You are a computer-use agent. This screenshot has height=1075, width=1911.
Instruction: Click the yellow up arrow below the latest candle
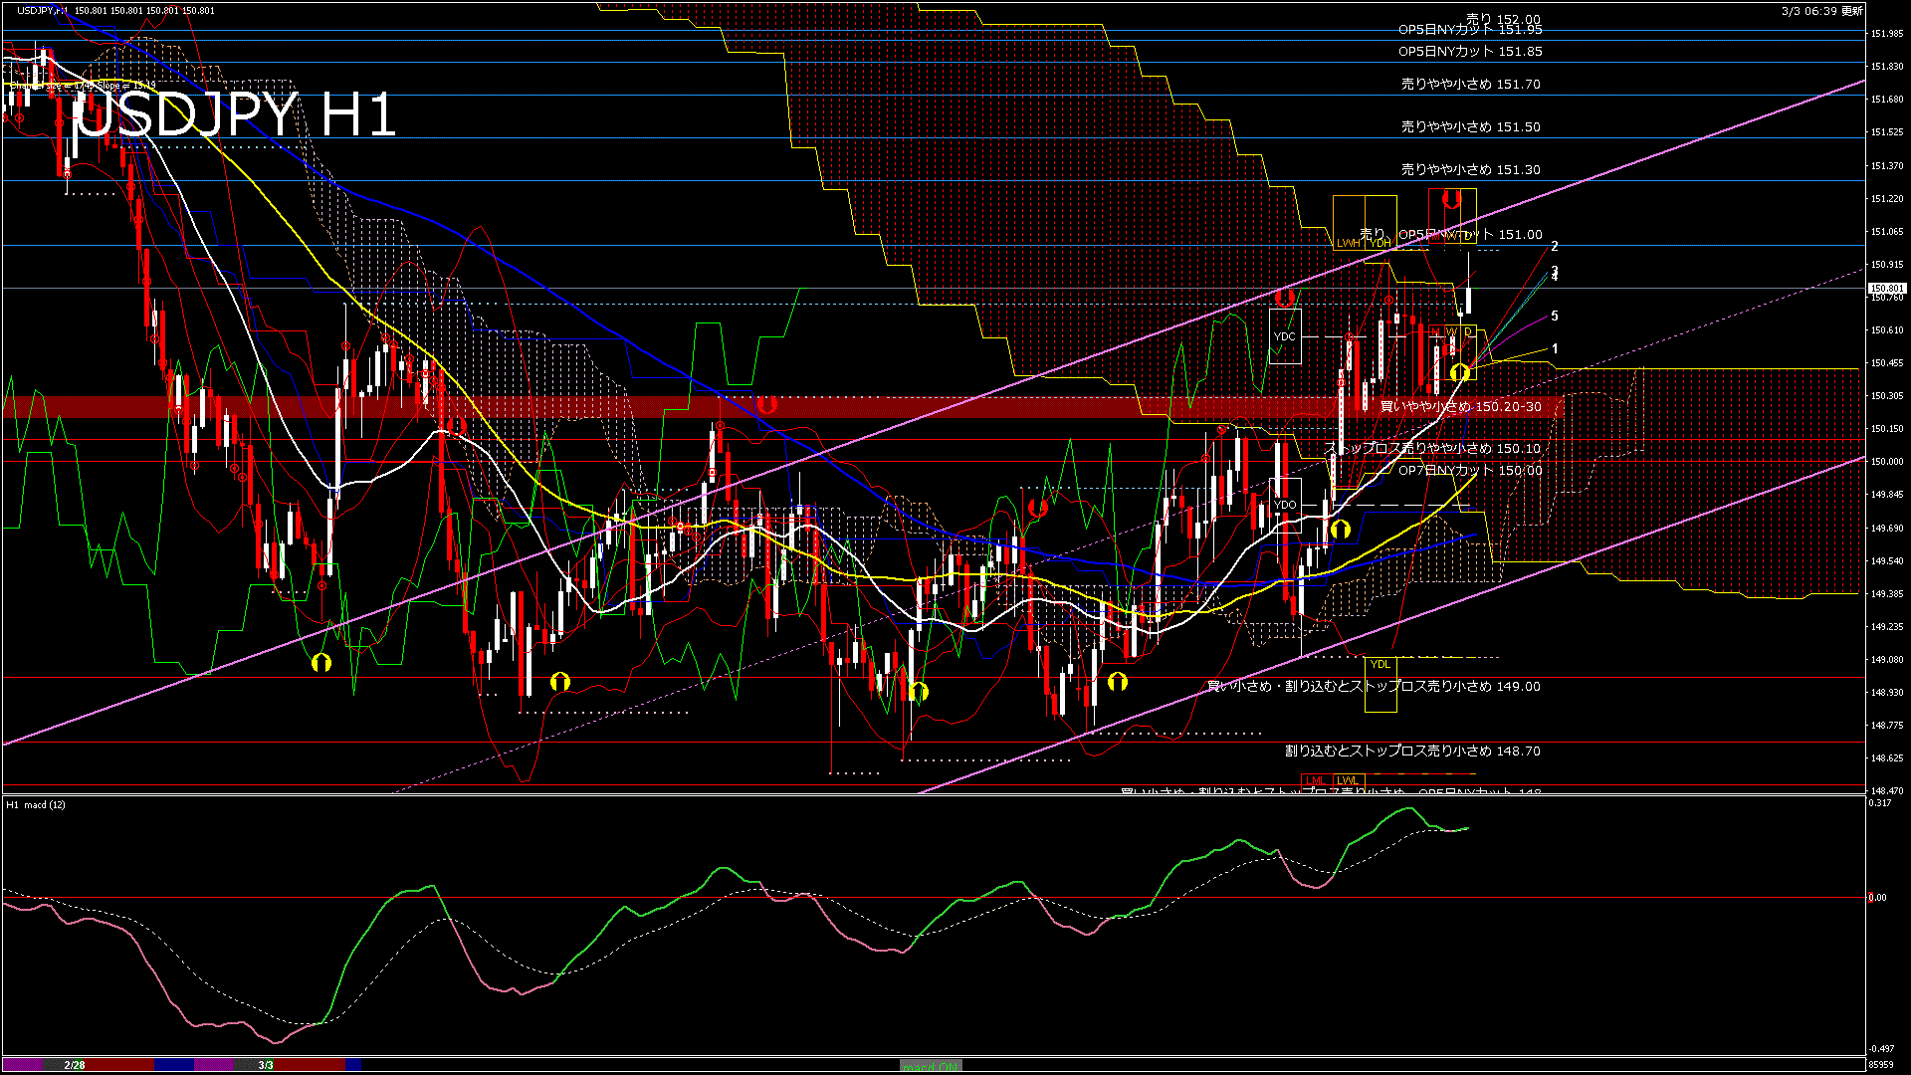click(x=1460, y=372)
